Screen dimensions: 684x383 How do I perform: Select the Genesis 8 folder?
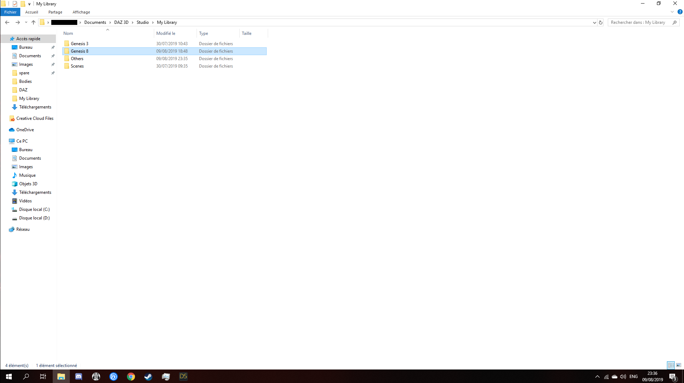165,51
